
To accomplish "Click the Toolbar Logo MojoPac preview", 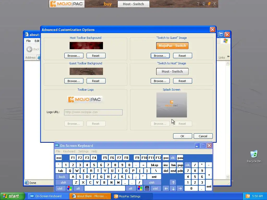I will point(85,99).
